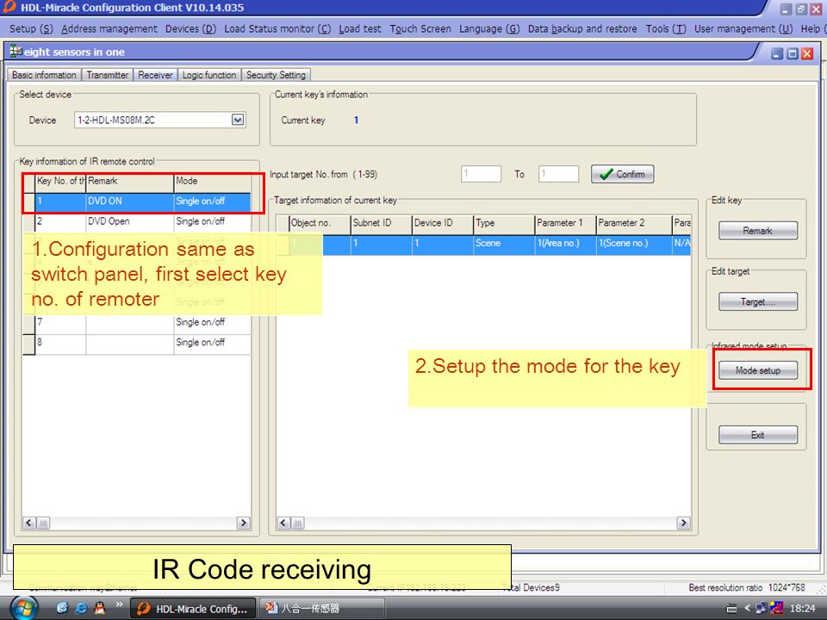
Task: Select key row 2 DVD Open
Action: pyautogui.click(x=137, y=221)
